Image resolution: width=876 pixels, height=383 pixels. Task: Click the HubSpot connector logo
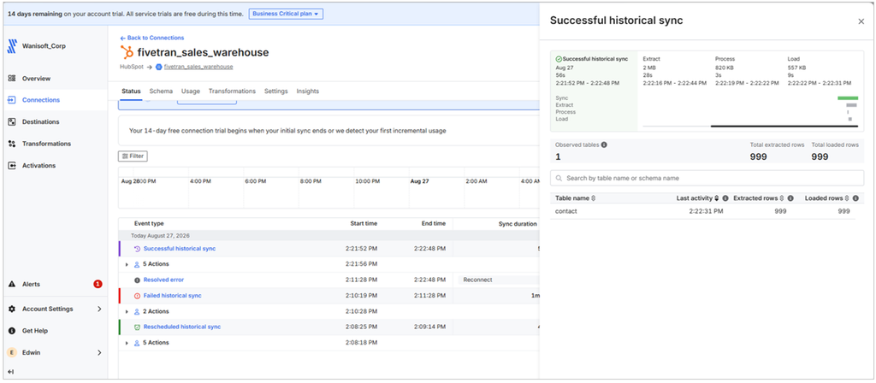[x=127, y=52]
